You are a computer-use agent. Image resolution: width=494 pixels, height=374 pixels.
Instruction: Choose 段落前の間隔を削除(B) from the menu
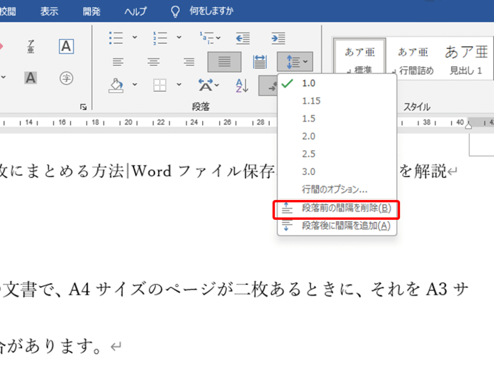(x=345, y=208)
